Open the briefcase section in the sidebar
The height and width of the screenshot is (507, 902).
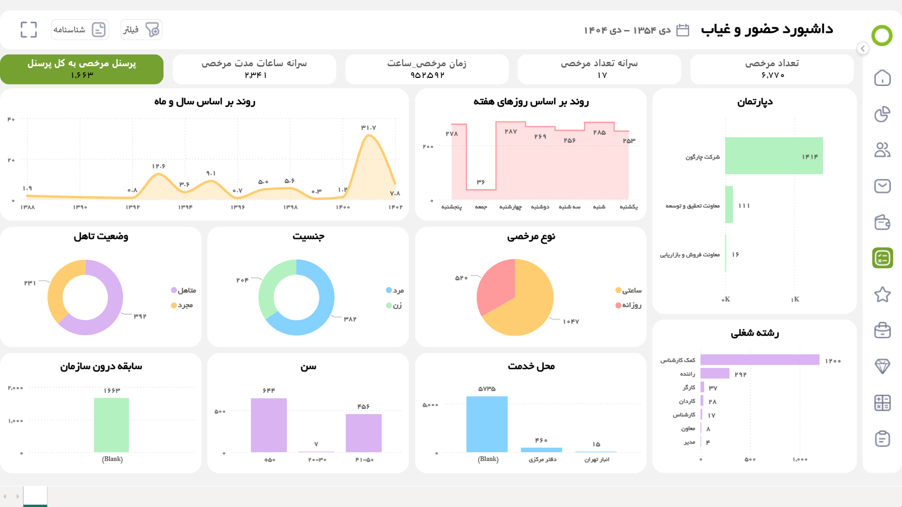883,330
